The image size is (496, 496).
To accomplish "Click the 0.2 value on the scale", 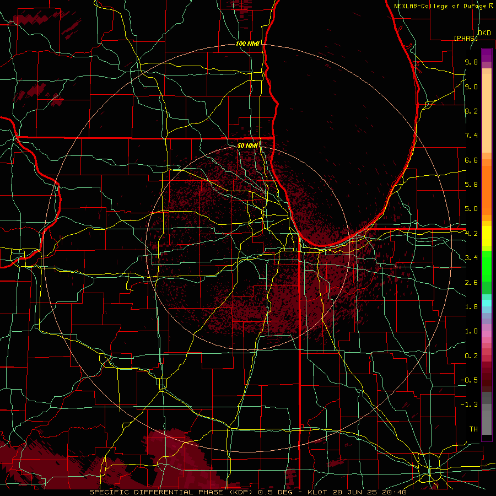I will pyautogui.click(x=471, y=356).
